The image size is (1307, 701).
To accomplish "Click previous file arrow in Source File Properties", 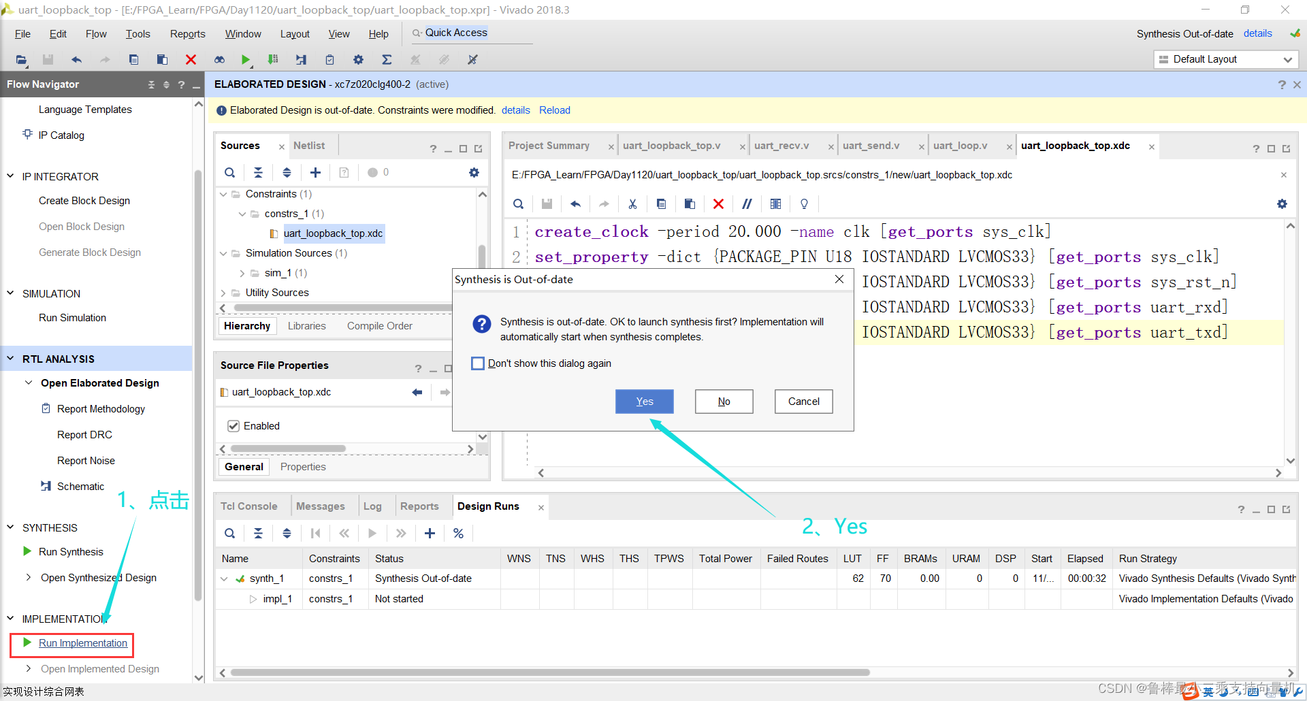I will [417, 393].
